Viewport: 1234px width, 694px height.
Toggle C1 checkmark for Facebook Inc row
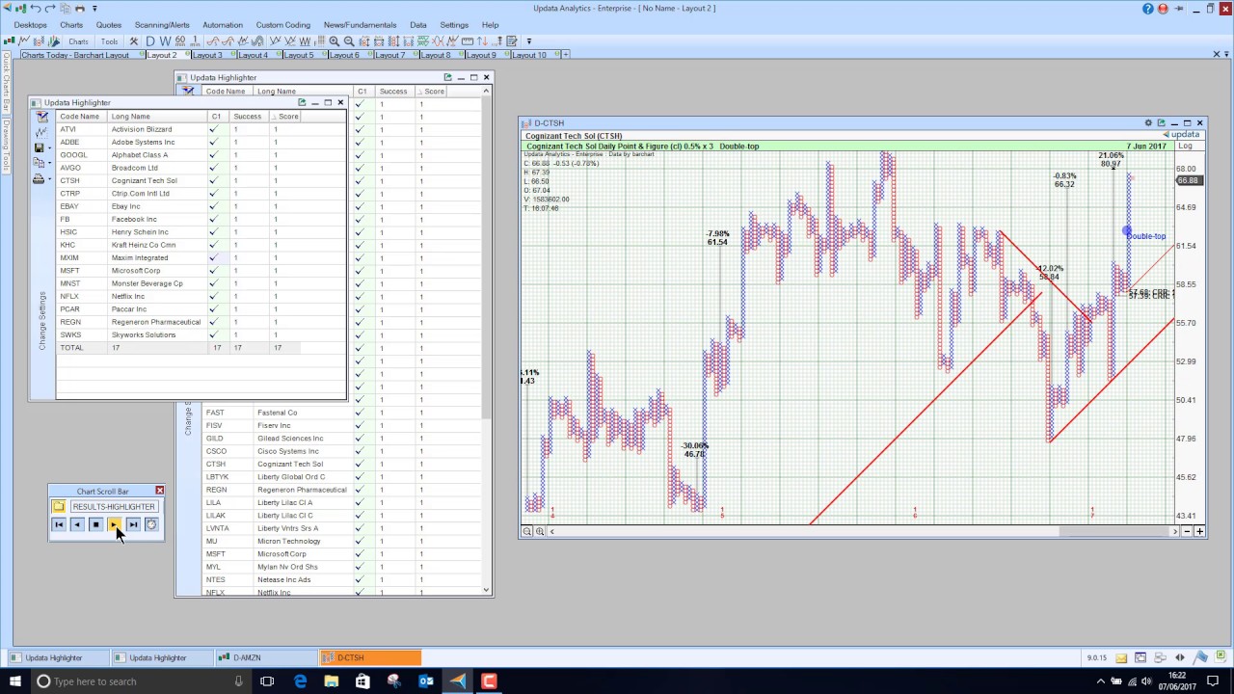[214, 219]
